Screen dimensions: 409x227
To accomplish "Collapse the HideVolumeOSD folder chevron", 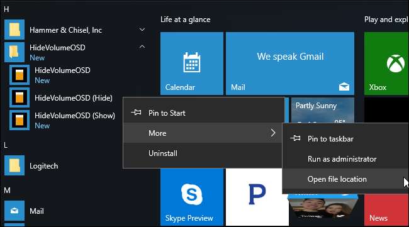I will click(x=142, y=47).
